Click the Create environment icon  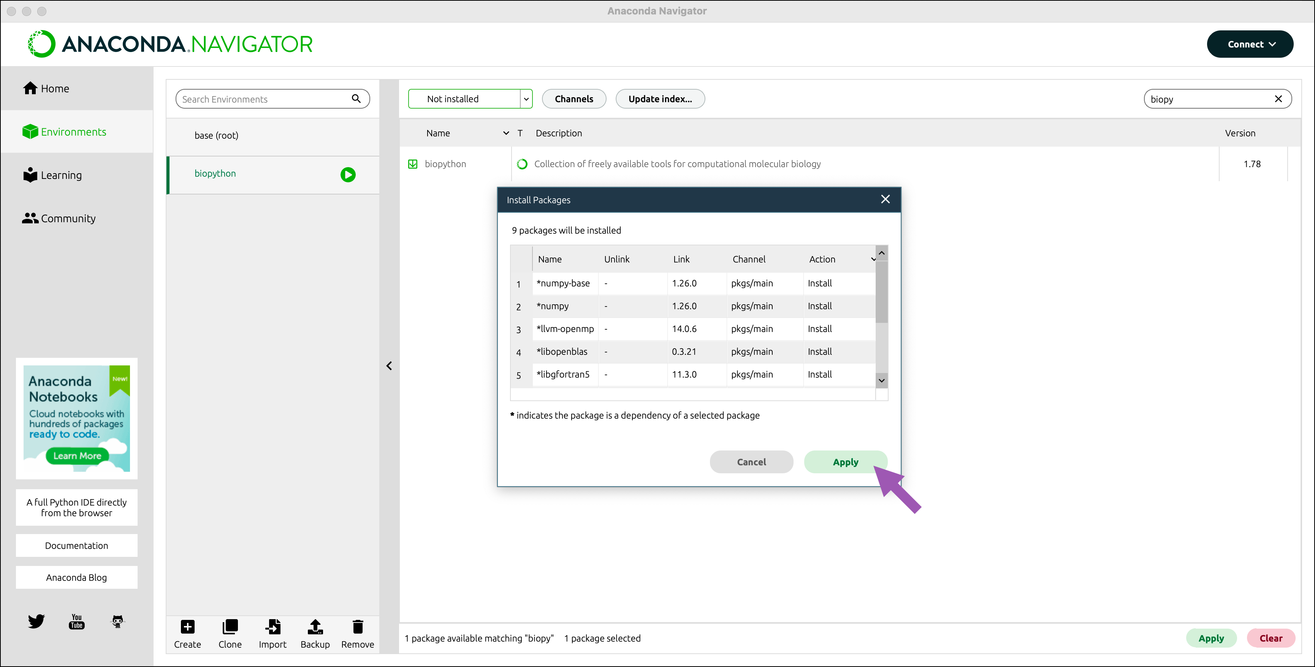pos(187,627)
